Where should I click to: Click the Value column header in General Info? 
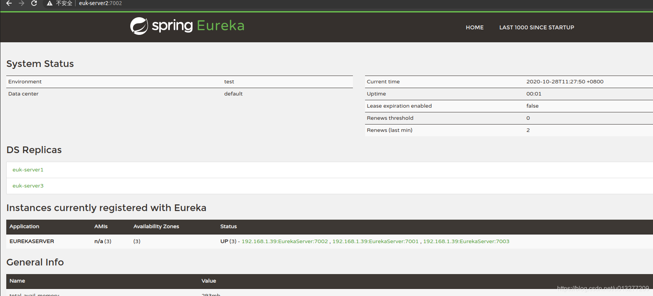pyautogui.click(x=209, y=281)
